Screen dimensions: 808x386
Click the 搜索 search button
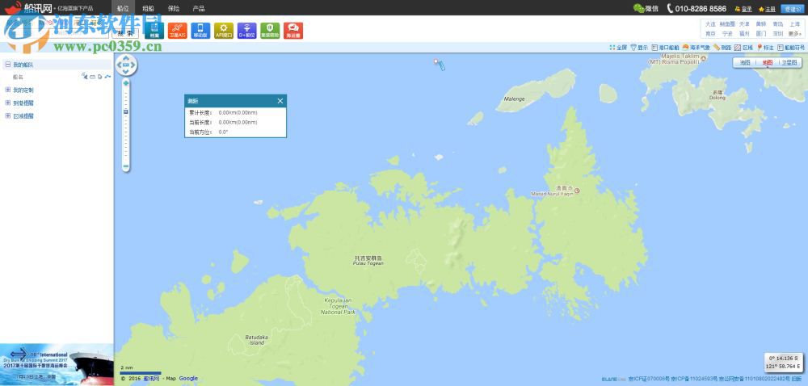pos(125,33)
